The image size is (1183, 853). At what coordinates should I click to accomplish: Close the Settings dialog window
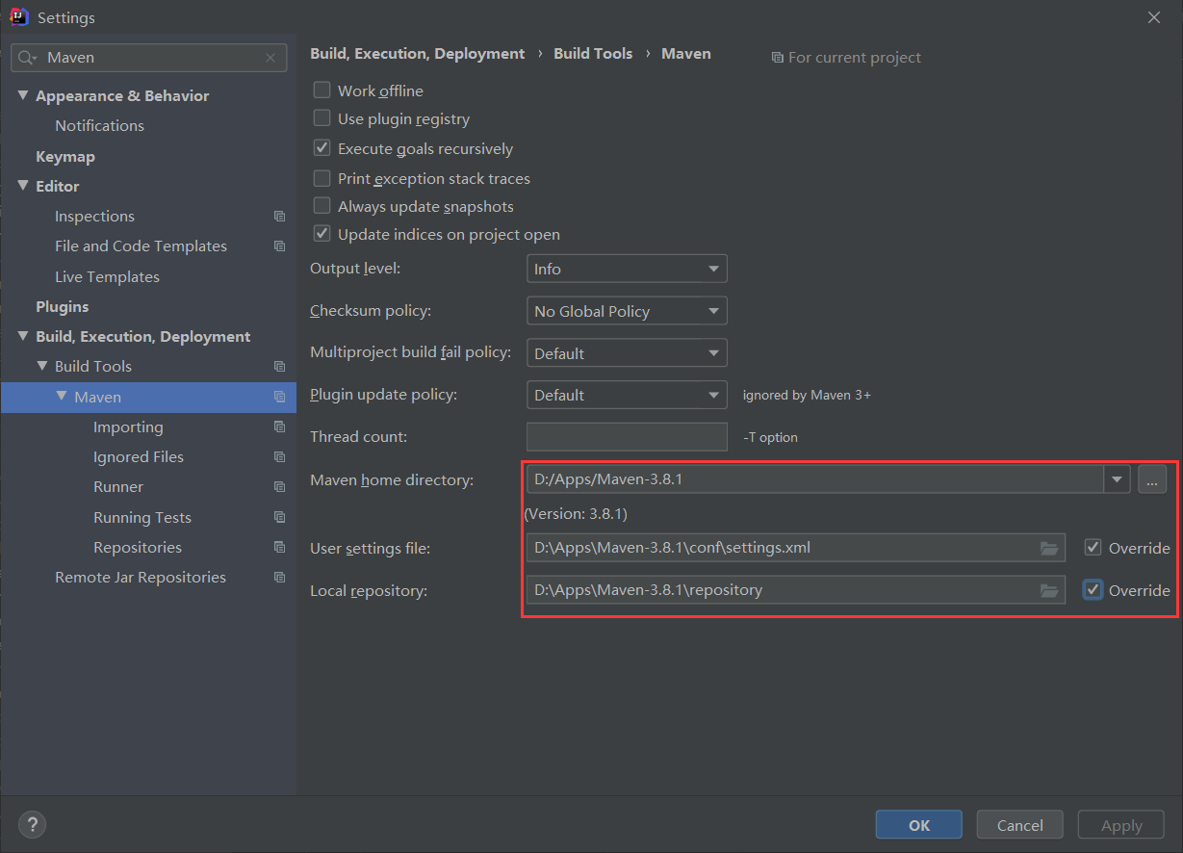pos(1154,17)
